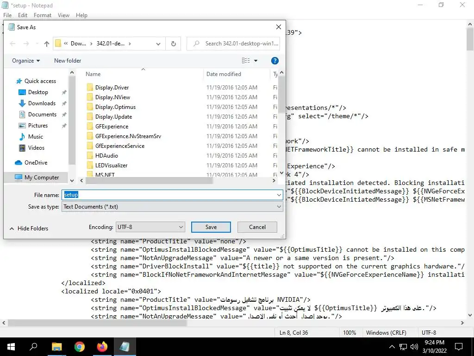Close the Save As dialog
474x356 pixels.
[x=279, y=27]
